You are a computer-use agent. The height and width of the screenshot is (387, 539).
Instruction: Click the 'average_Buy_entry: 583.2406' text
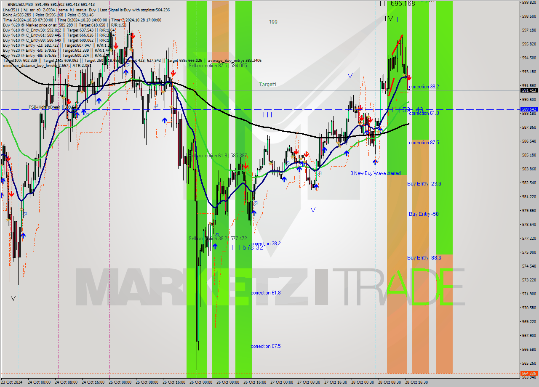pyautogui.click(x=235, y=60)
